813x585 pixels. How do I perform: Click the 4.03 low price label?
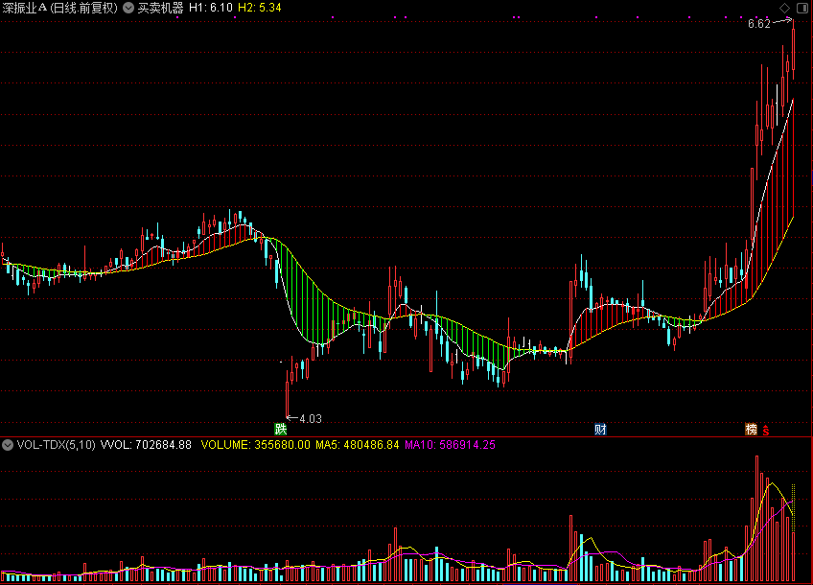311,418
